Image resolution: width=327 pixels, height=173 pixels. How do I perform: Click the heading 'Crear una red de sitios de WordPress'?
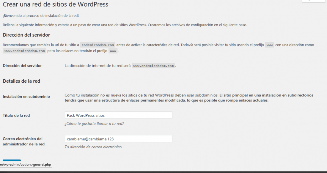pyautogui.click(x=56, y=4)
